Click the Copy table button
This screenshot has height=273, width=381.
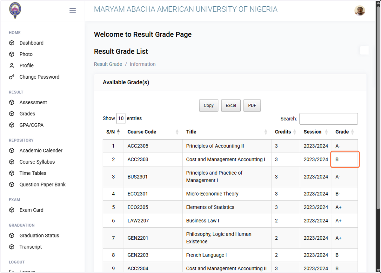(209, 106)
